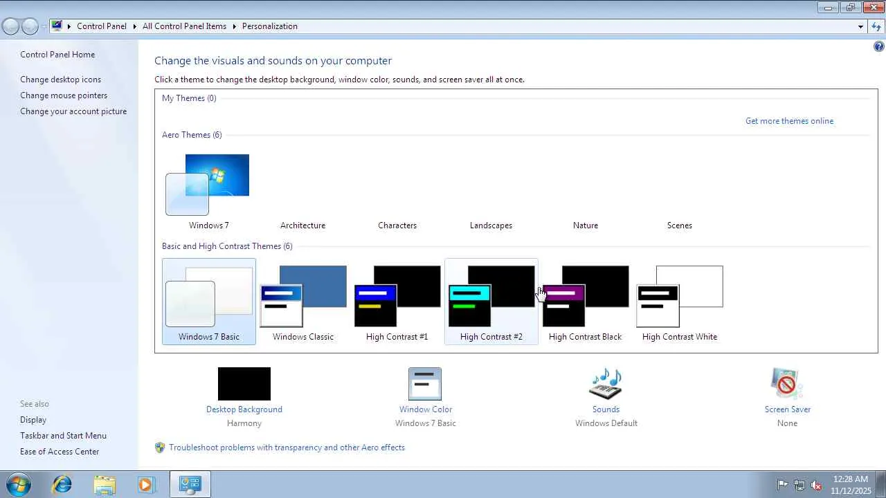Select the Scenes theme label
The height and width of the screenshot is (498, 886).
(x=680, y=225)
